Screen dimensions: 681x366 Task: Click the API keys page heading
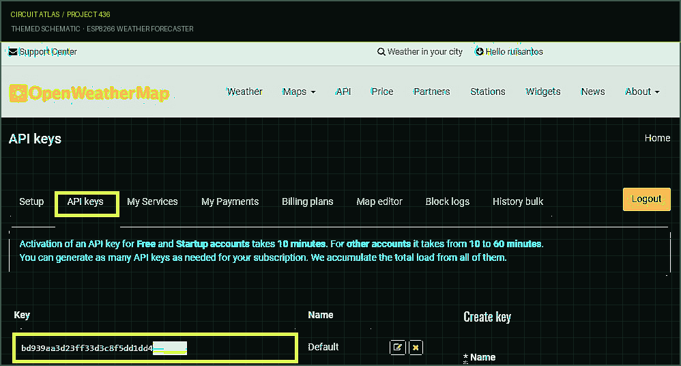[35, 139]
